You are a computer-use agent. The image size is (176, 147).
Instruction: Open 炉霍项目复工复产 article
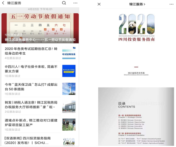click(x=31, y=123)
